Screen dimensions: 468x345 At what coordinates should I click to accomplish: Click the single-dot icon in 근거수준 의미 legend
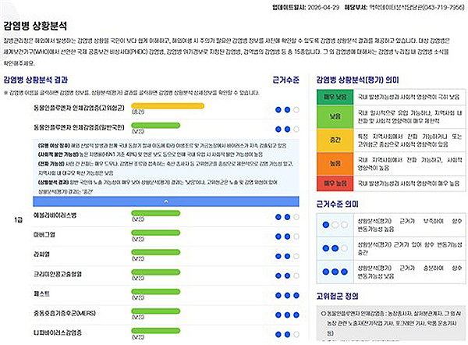[x=333, y=226]
